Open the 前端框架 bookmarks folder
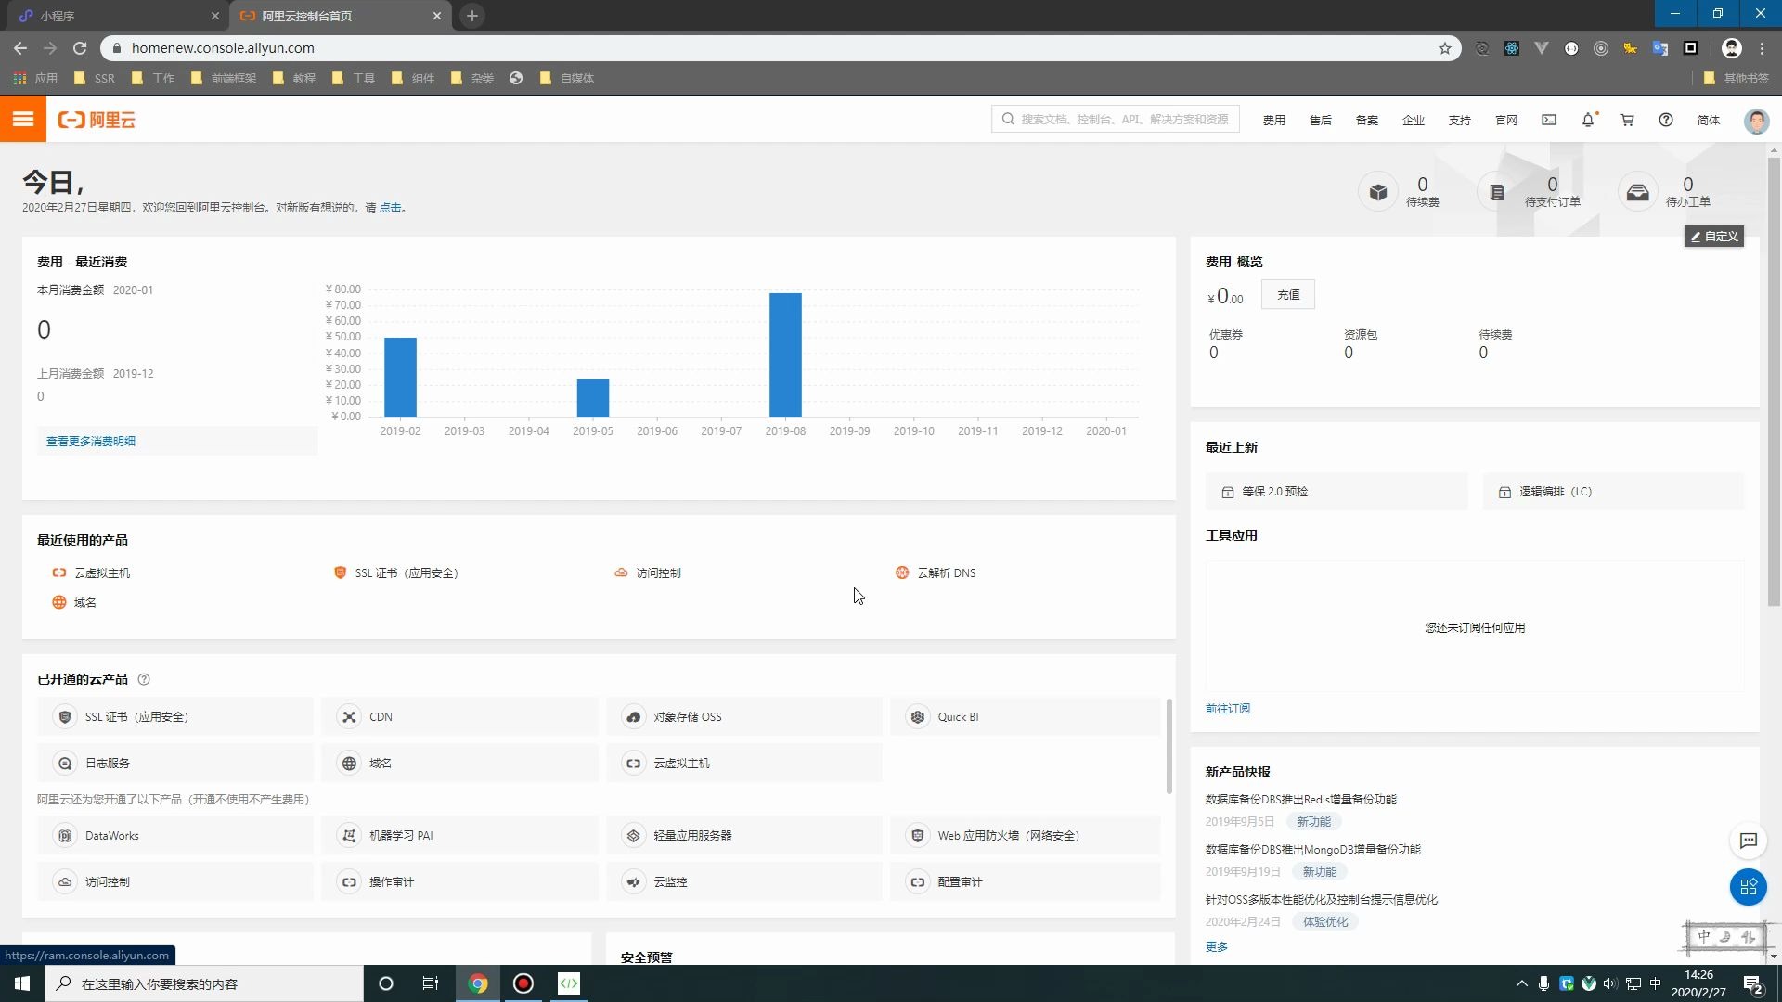 [224, 79]
